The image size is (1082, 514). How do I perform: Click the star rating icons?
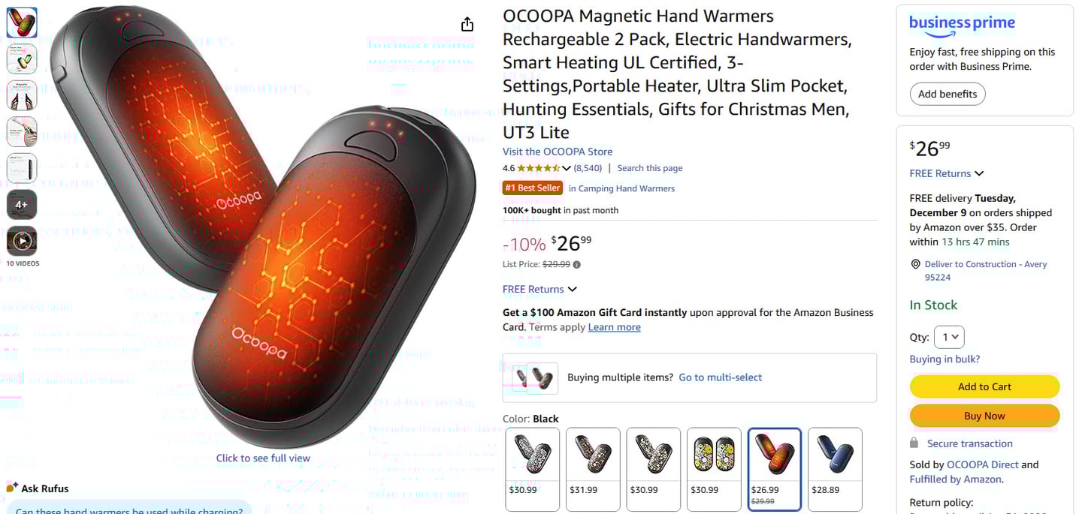[x=539, y=168]
